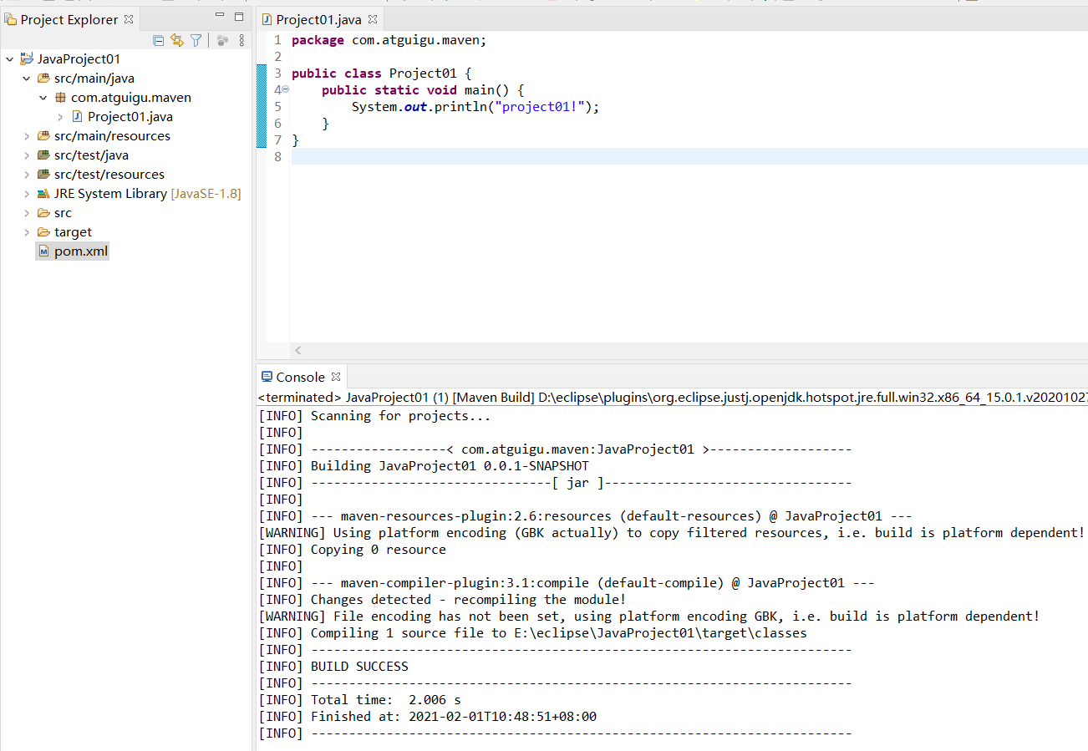
Task: Click 'Changes detected - recompiling the module!' line
Action: pyautogui.click(x=442, y=599)
